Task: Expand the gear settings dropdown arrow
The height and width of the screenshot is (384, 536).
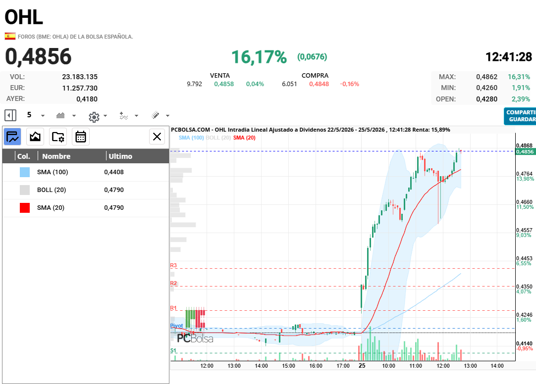Action: 106,116
